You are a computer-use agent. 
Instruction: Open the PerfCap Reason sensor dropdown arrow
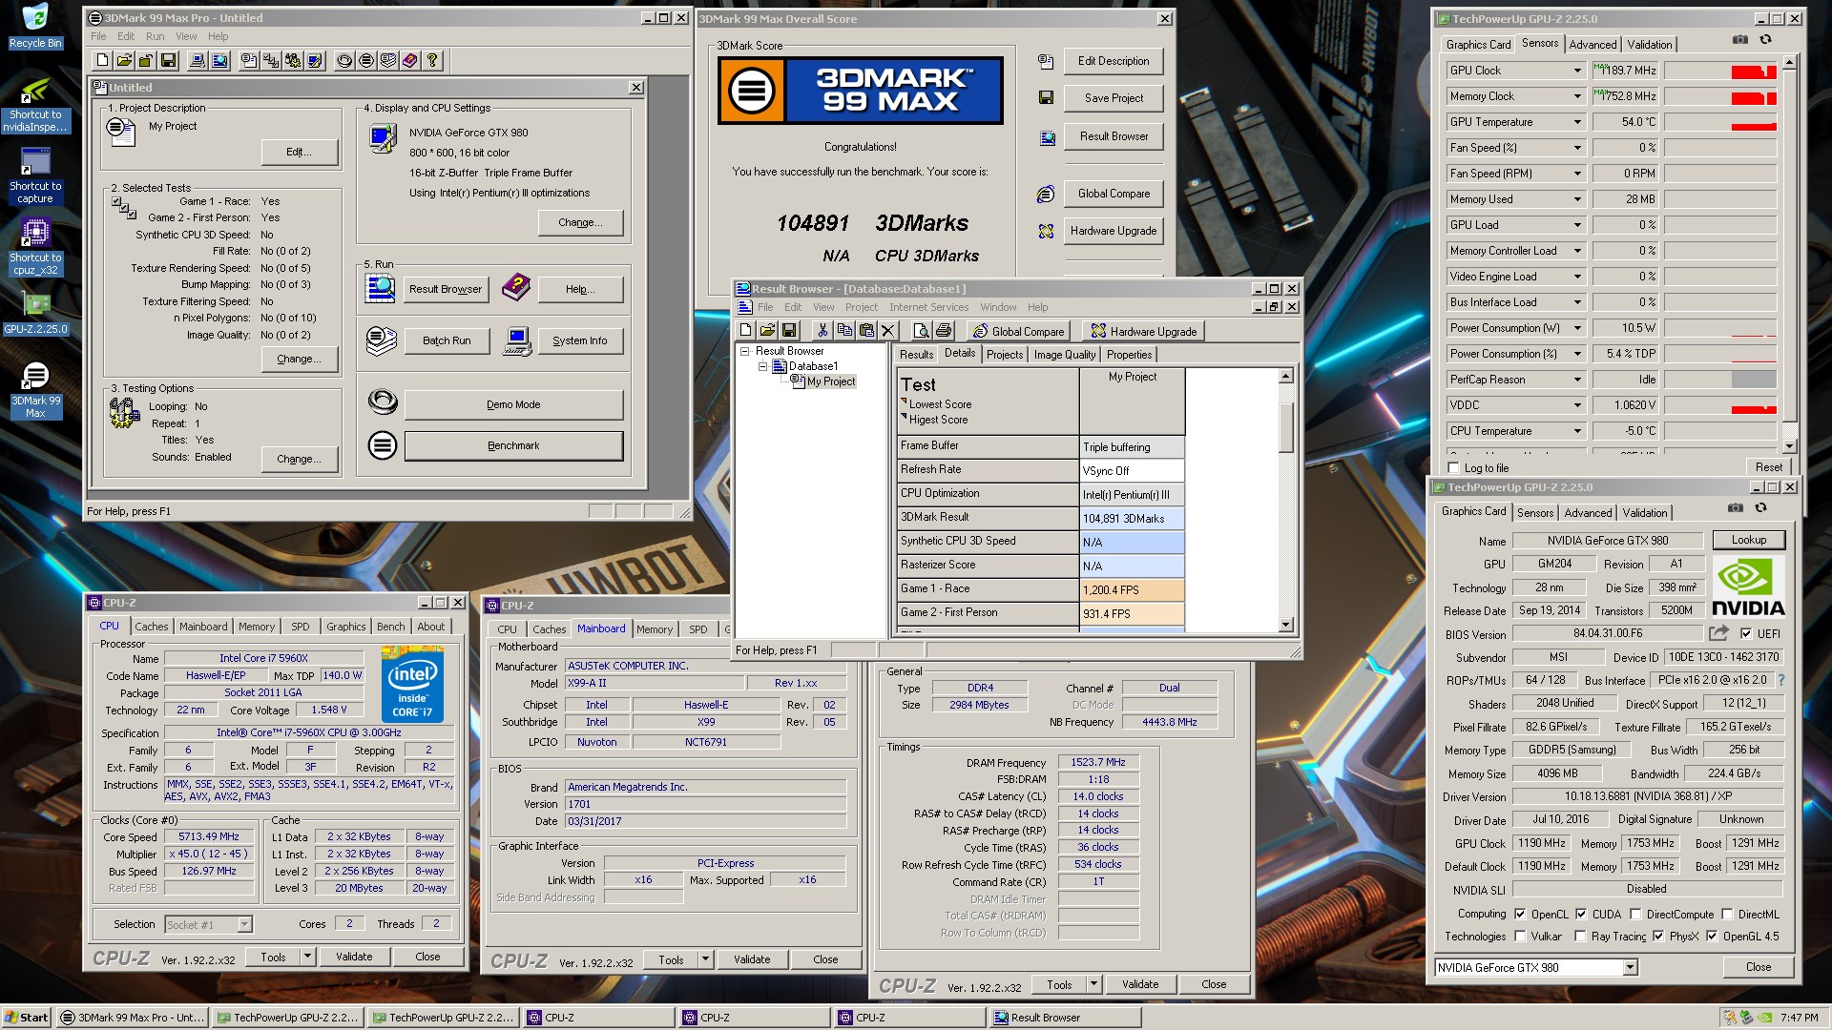tap(1577, 380)
